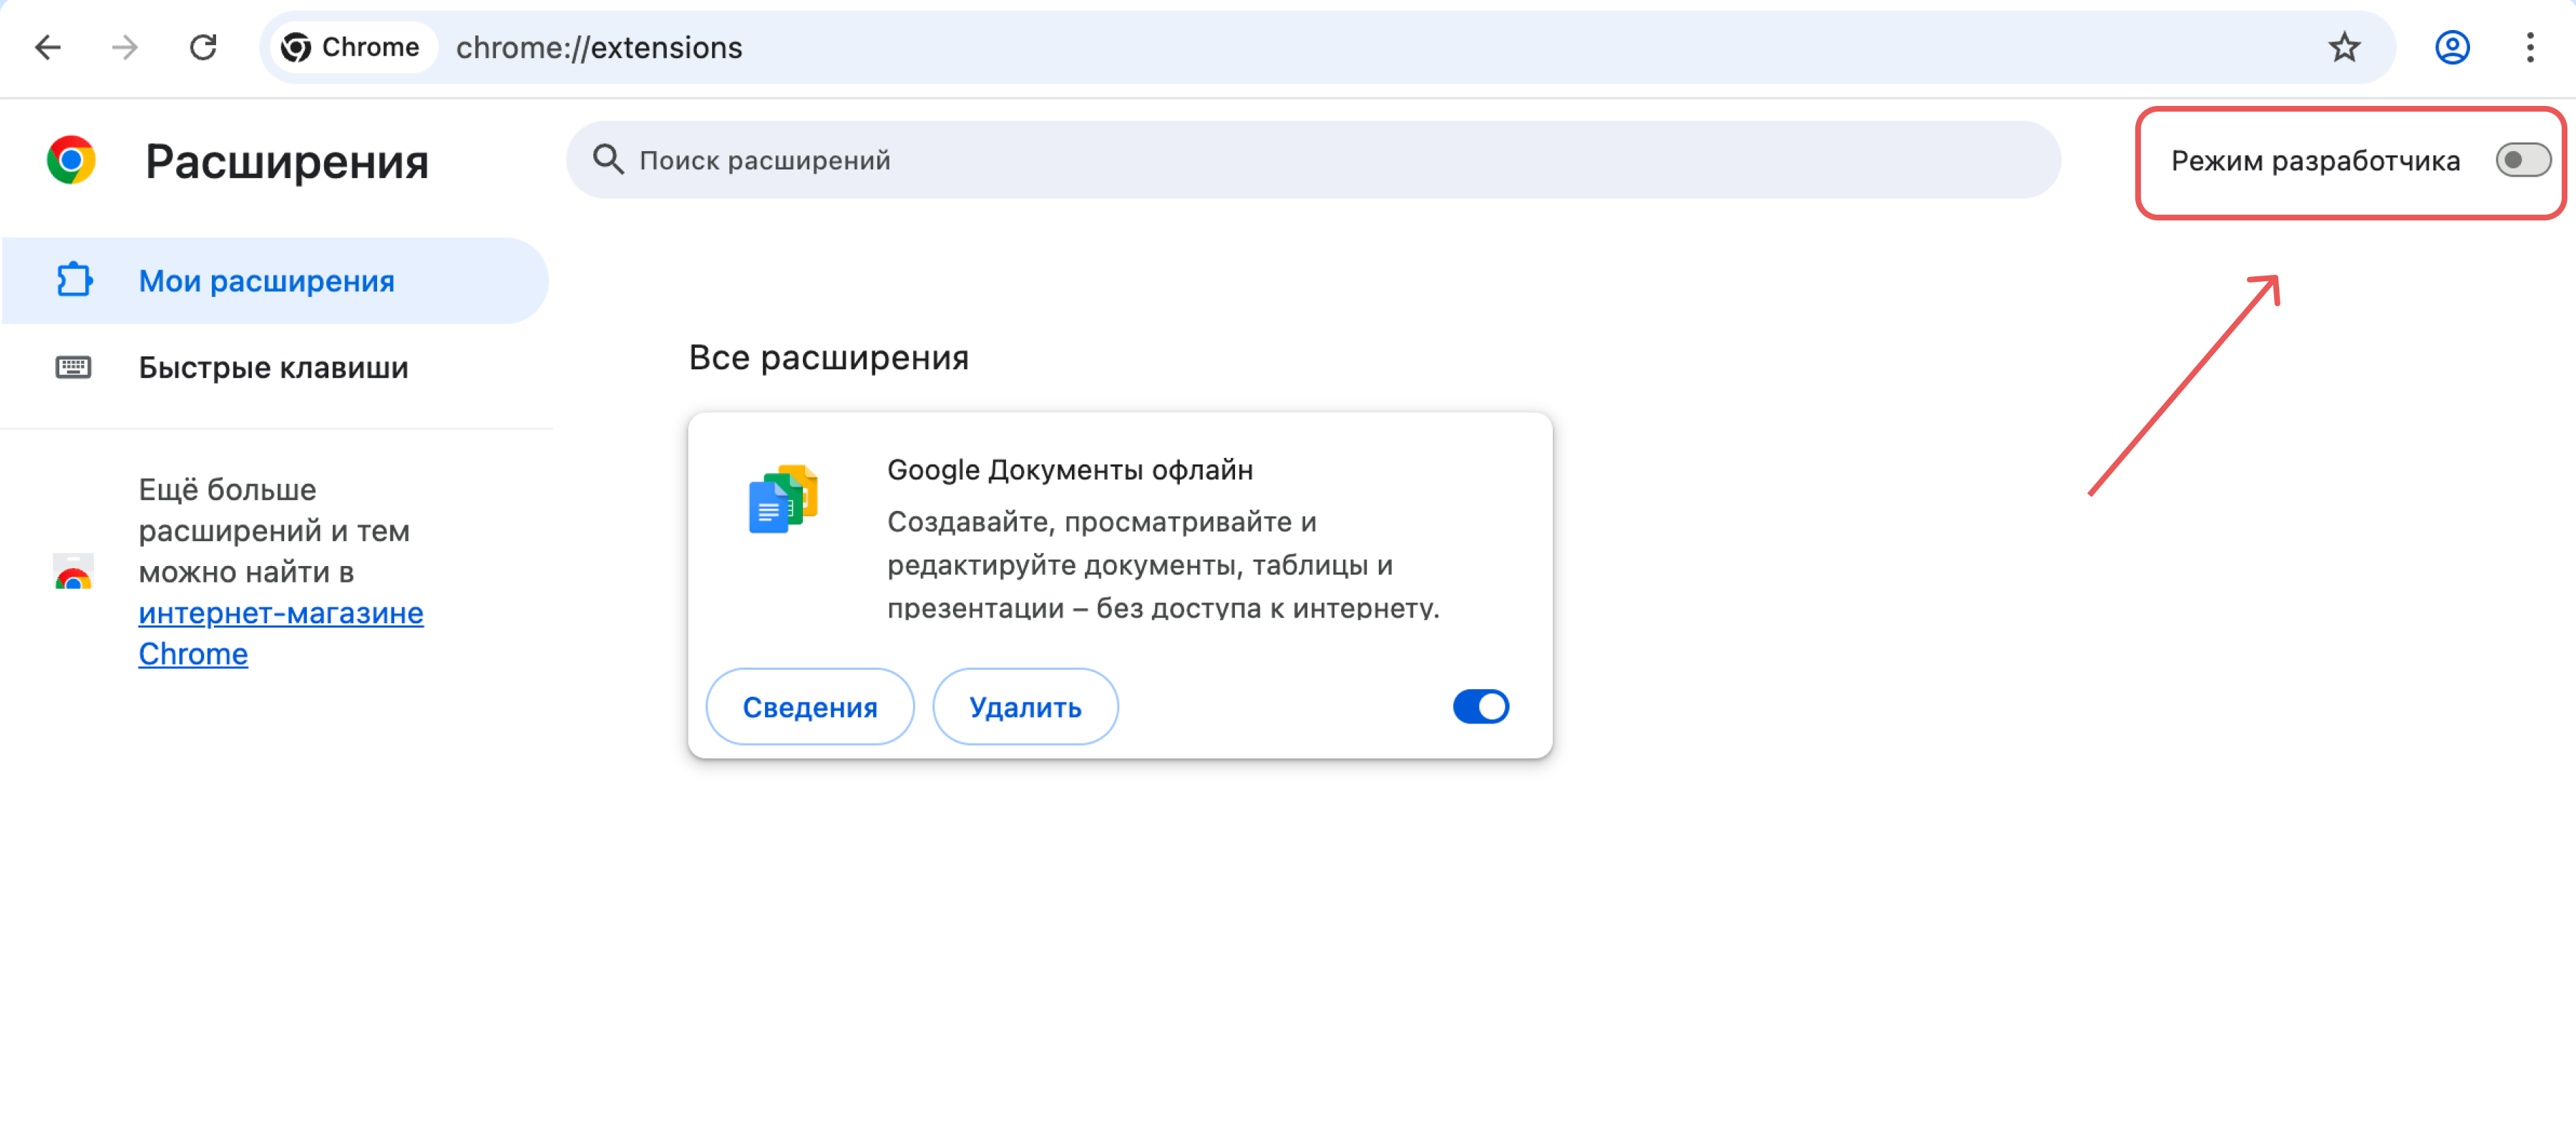The image size is (2576, 1145).
Task: Click Удалить to remove the extension
Action: [1025, 707]
